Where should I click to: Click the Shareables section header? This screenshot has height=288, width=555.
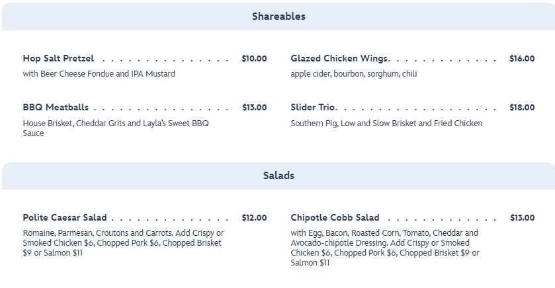[278, 17]
